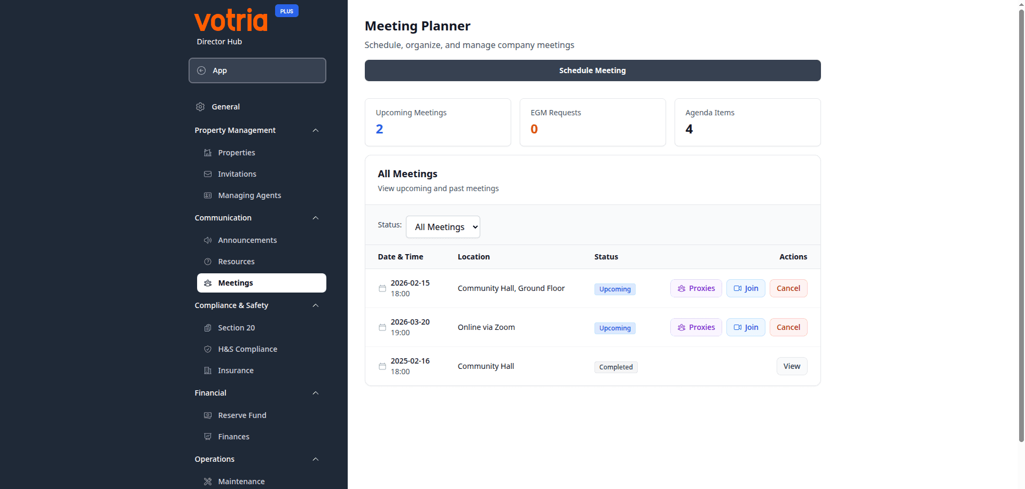Click the Reserve Fund icon
The image size is (1025, 489).
pyautogui.click(x=208, y=415)
